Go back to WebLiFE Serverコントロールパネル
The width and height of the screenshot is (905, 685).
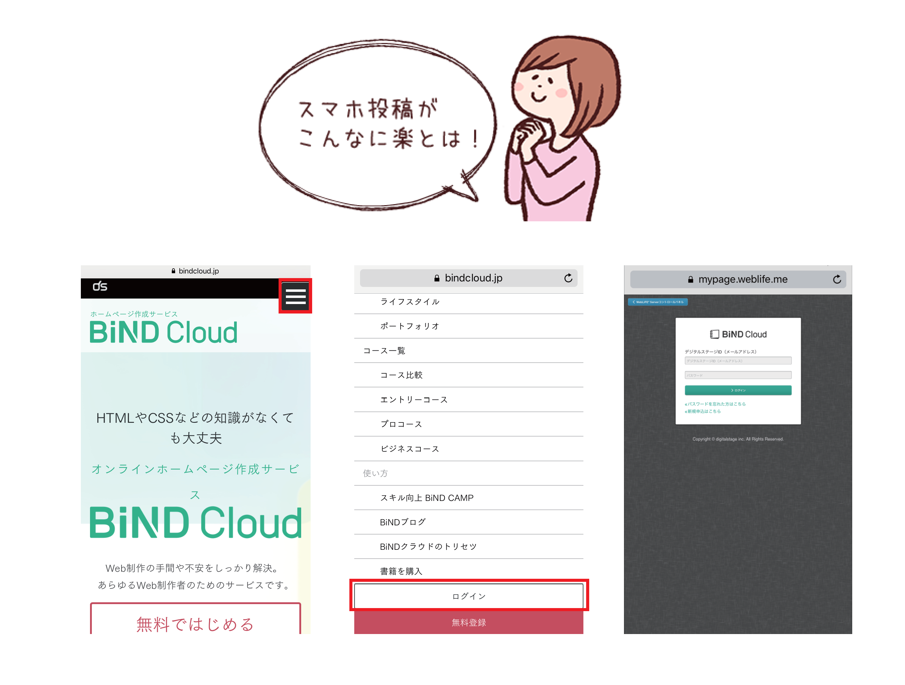coord(658,302)
